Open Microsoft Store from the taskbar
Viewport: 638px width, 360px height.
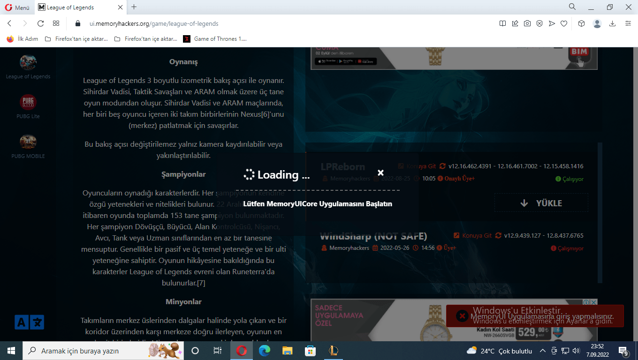[x=310, y=351]
